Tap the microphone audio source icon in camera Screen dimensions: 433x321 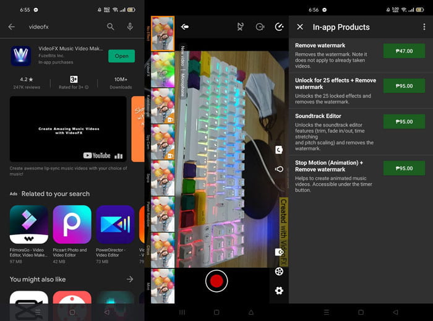point(185,27)
